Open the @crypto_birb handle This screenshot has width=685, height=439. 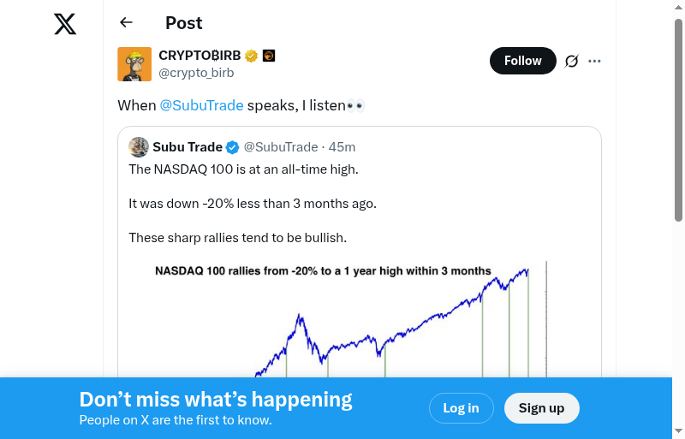[x=196, y=73]
